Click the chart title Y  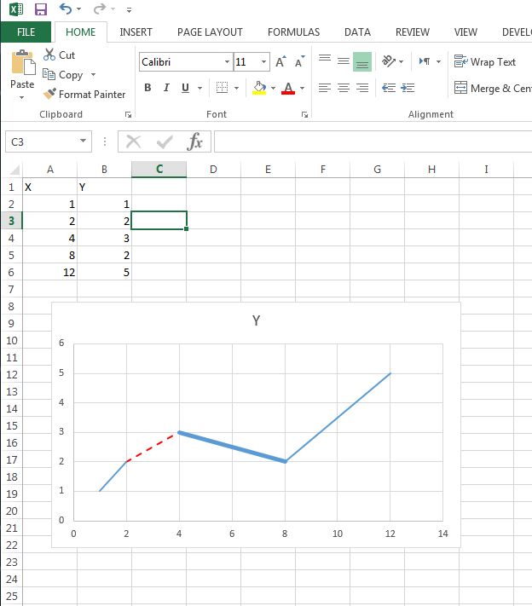[256, 320]
